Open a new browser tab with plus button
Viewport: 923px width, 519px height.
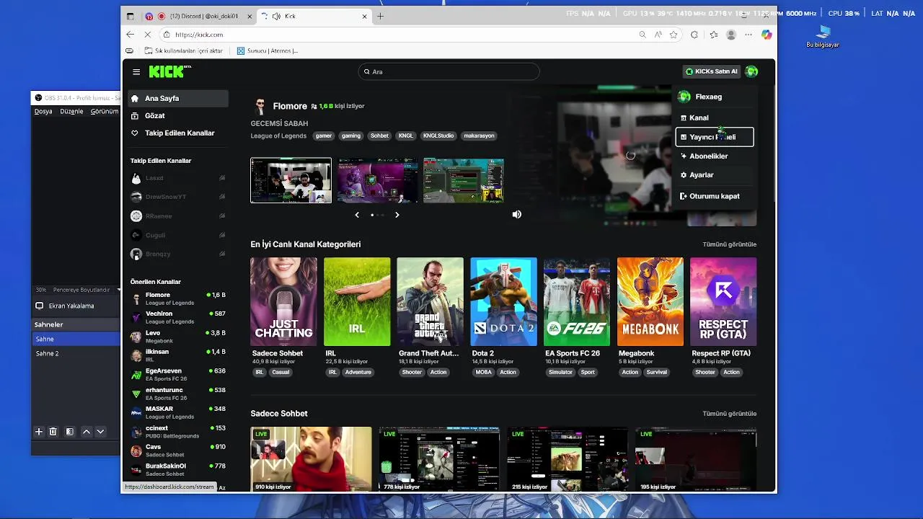tap(380, 16)
